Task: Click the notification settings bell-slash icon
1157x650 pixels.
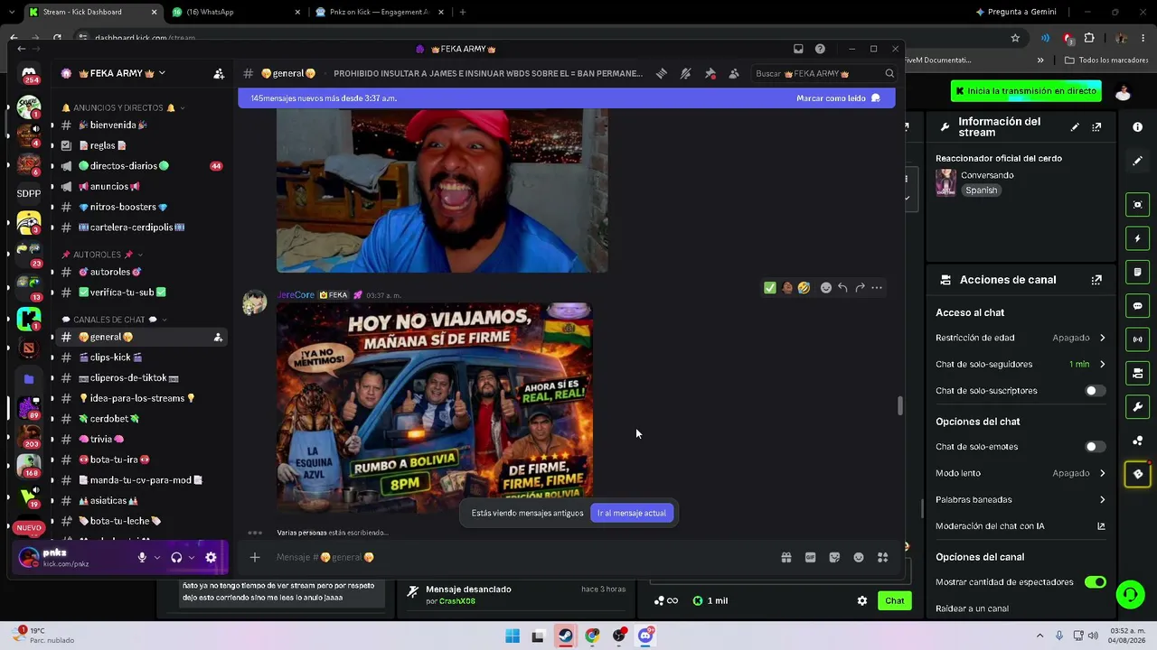Action: 686,73
